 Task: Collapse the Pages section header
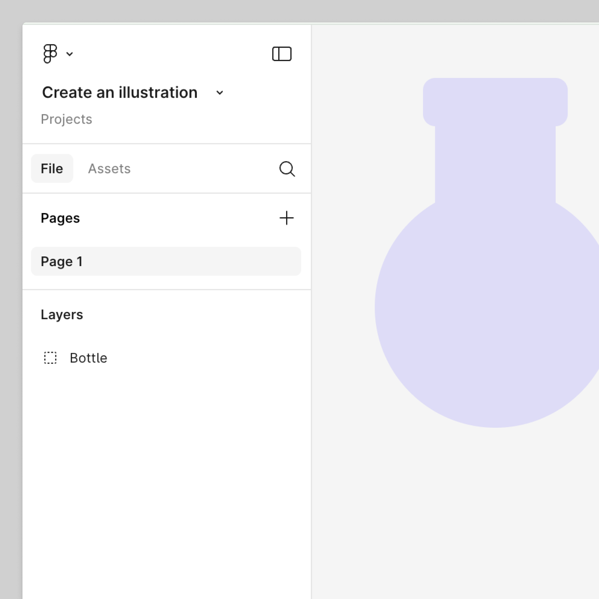[60, 218]
